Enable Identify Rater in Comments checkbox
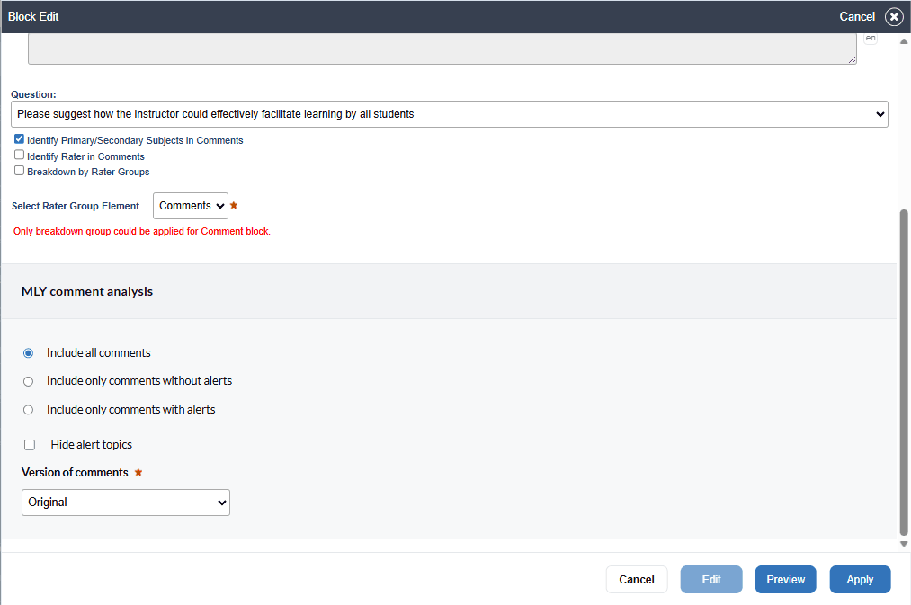The width and height of the screenshot is (911, 605). pyautogui.click(x=20, y=156)
